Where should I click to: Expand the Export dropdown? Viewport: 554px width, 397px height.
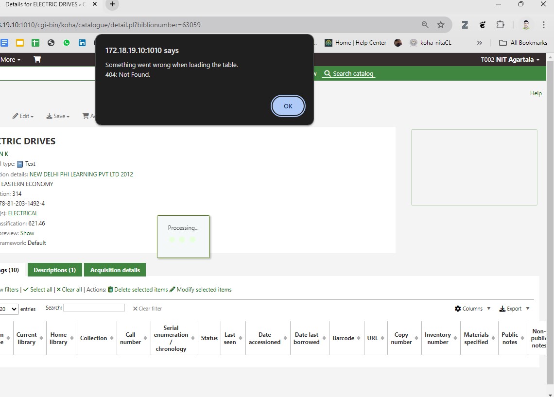514,309
